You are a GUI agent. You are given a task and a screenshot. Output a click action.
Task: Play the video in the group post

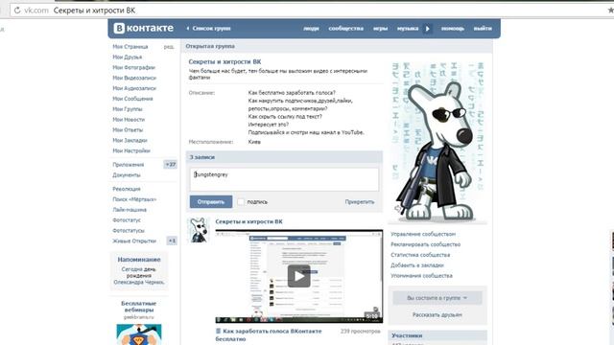(x=298, y=276)
